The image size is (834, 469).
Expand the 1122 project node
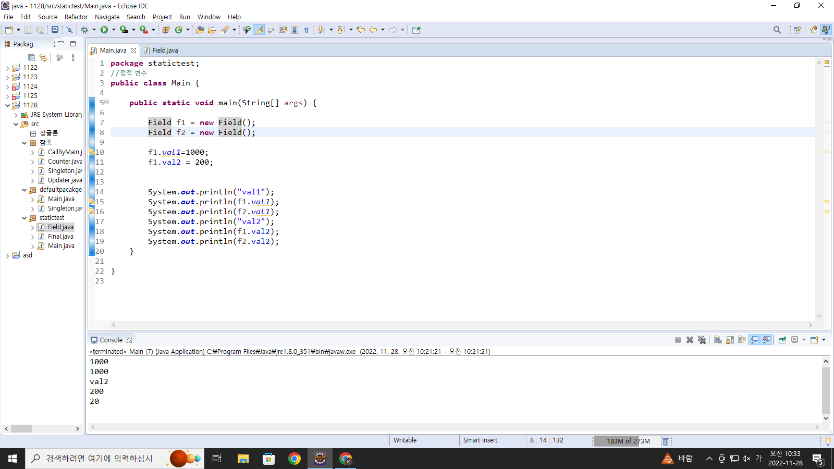click(x=7, y=68)
